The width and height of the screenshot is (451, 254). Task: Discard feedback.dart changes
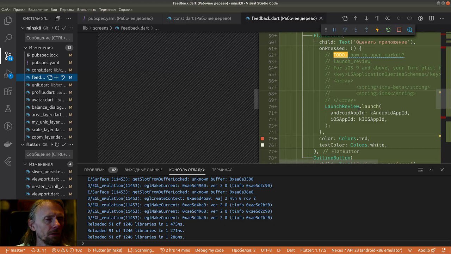coord(63,77)
